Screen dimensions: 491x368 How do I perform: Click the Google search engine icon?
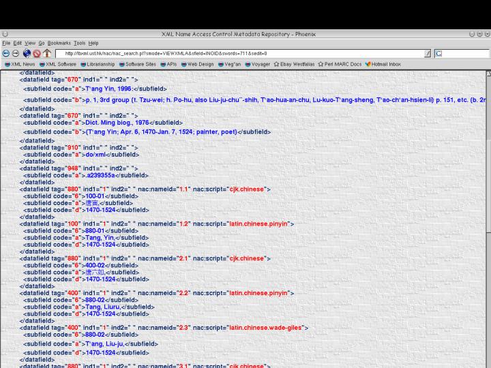click(439, 53)
